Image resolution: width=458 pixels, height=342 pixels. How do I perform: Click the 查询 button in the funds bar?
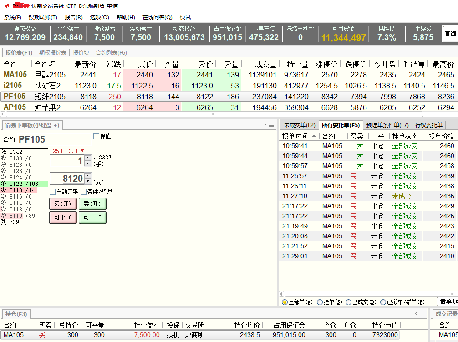pos(450,34)
